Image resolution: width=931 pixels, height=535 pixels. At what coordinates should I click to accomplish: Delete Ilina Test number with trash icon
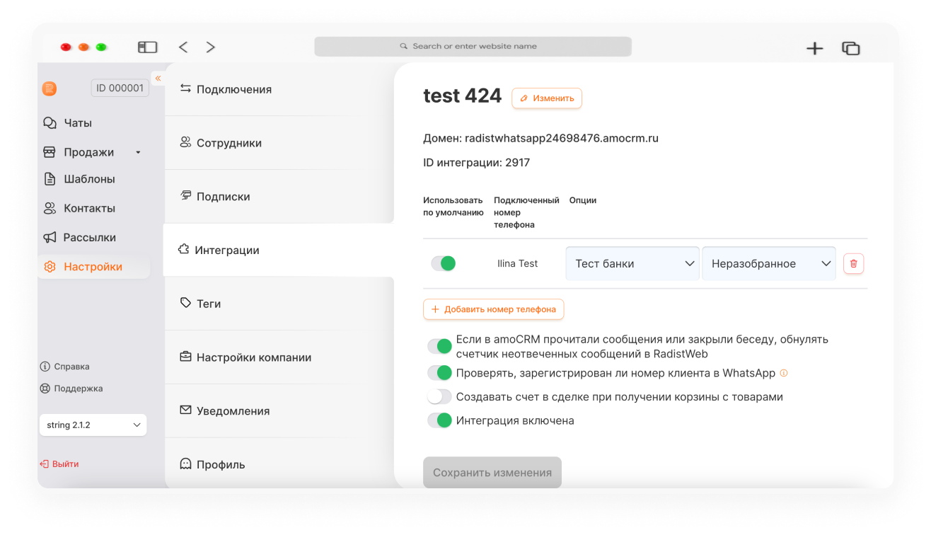pyautogui.click(x=854, y=263)
